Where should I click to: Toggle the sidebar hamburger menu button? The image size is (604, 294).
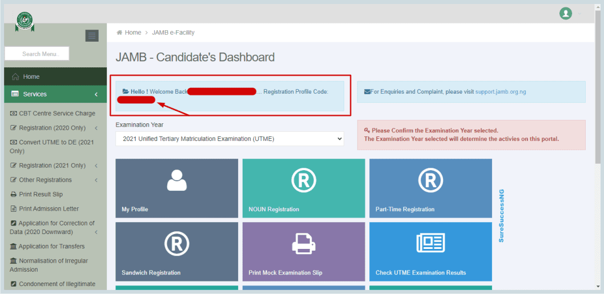coord(92,35)
